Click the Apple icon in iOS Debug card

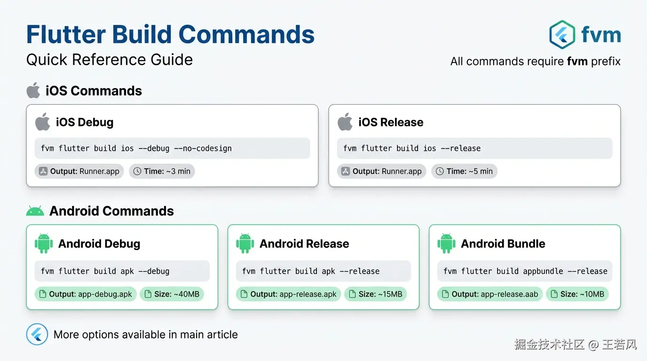43,122
